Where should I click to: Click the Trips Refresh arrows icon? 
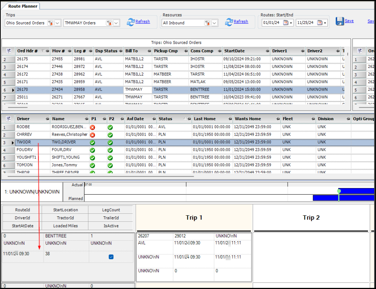[130, 22]
